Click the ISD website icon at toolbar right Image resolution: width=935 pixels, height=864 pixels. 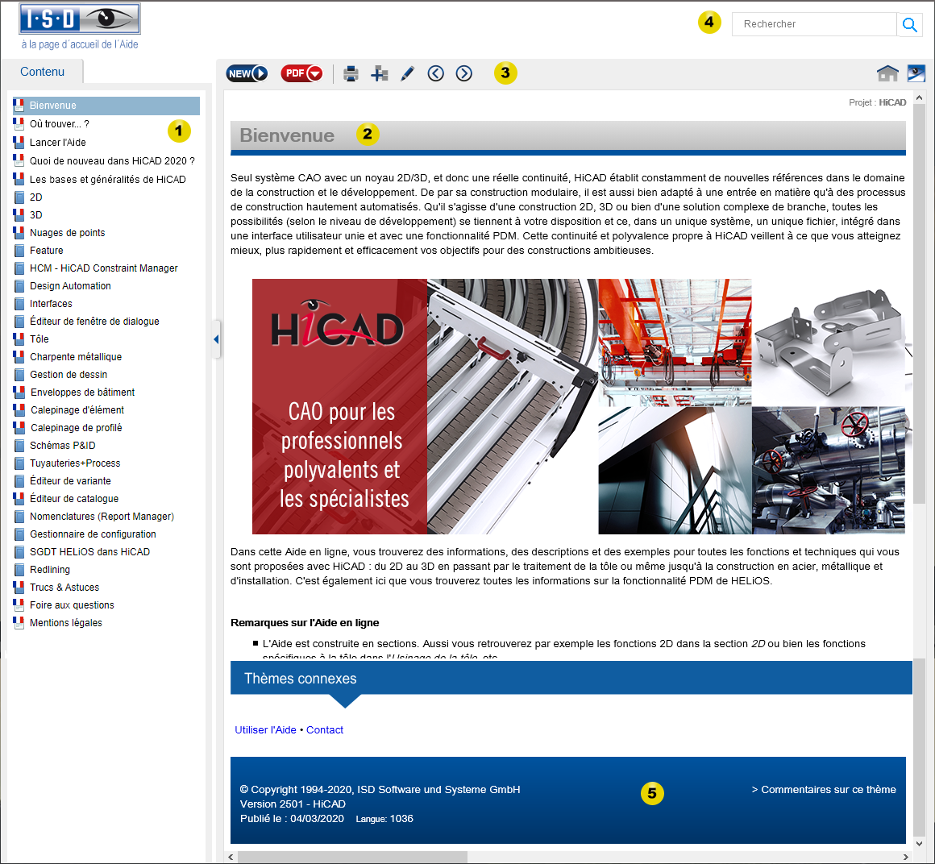(916, 73)
